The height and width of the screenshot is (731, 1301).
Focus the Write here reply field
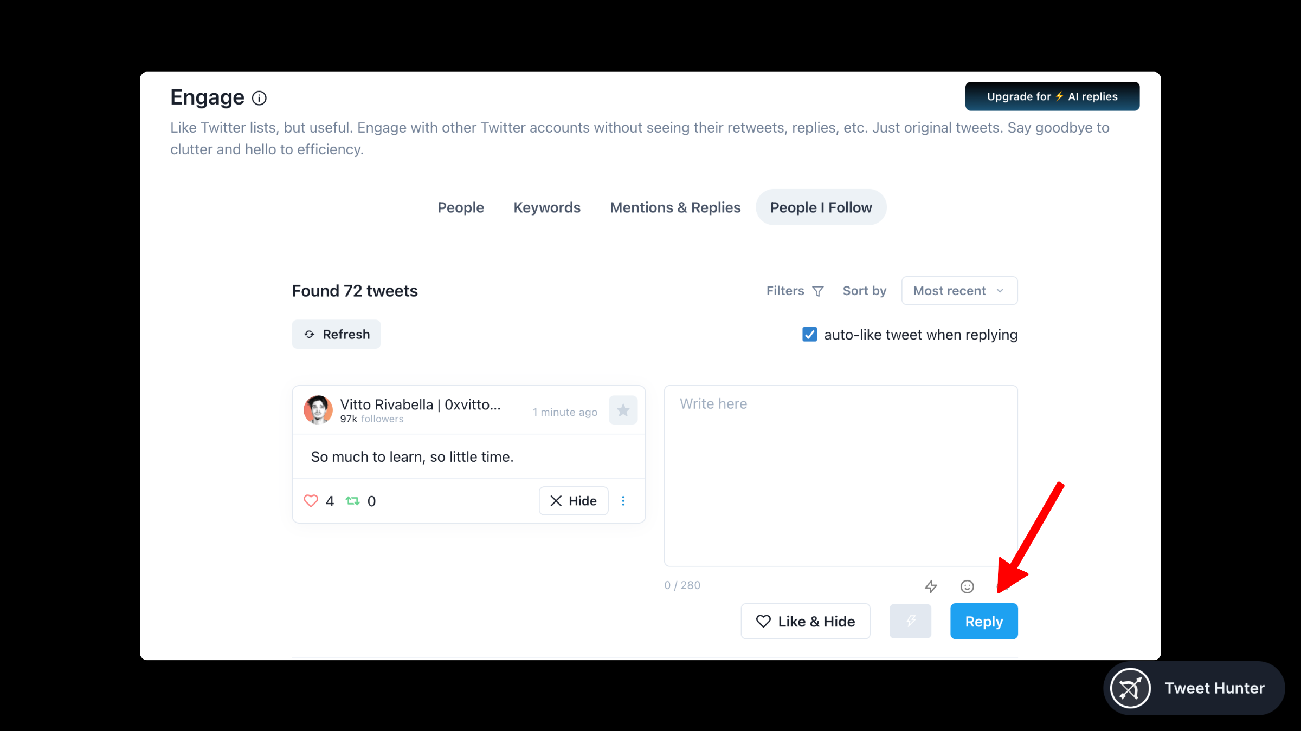click(x=840, y=475)
